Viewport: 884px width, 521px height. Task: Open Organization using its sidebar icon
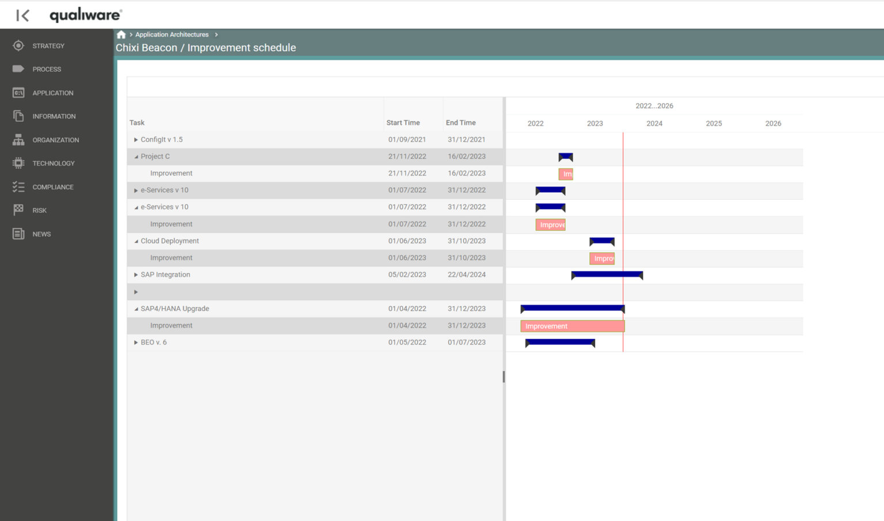[x=18, y=139]
